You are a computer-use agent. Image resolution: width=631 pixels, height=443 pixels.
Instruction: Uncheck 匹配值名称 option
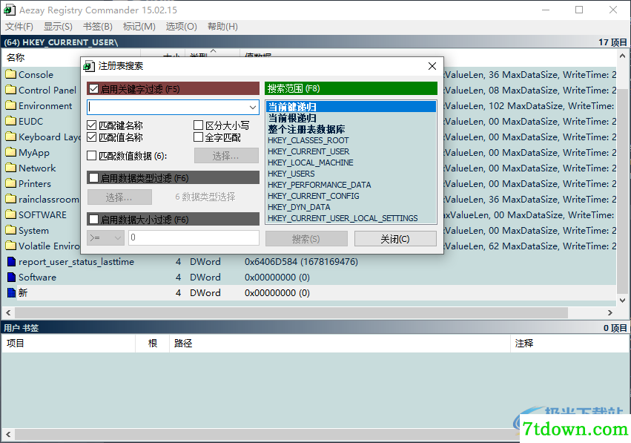(x=92, y=137)
